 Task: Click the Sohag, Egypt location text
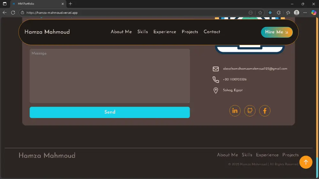(233, 90)
